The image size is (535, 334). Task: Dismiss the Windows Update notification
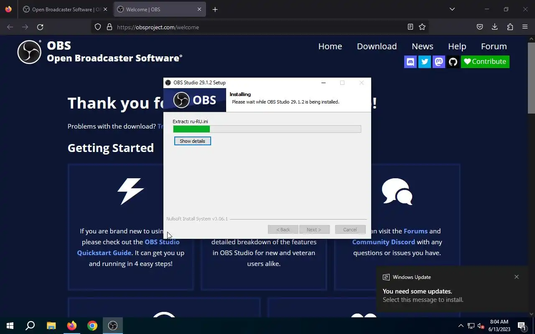[517, 277]
